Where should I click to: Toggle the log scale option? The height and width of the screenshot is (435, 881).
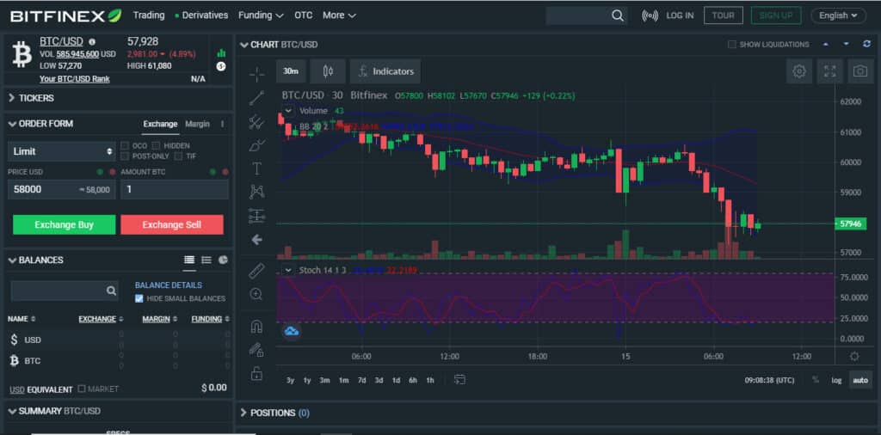coord(836,380)
